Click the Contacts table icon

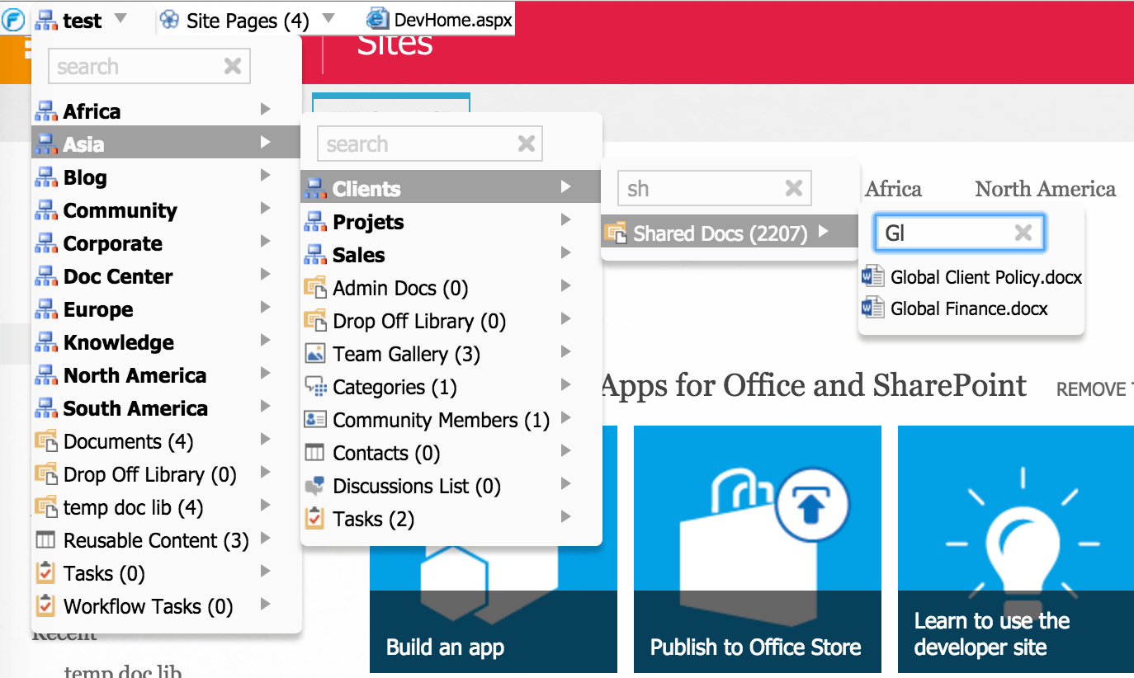coord(315,453)
